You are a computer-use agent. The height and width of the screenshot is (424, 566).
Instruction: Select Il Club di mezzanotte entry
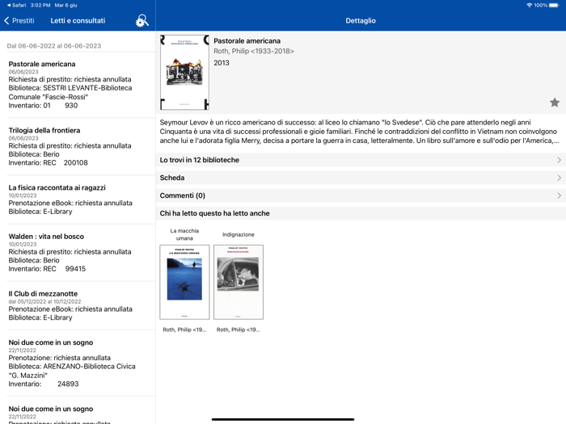78,305
